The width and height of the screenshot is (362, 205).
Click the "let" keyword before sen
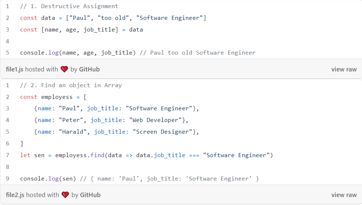(25, 155)
